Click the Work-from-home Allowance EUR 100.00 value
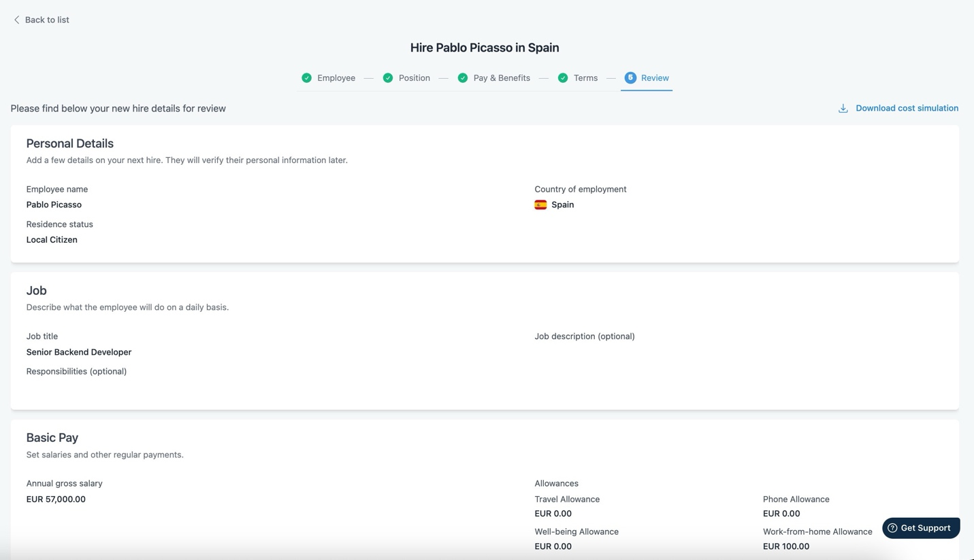The height and width of the screenshot is (560, 974). click(786, 546)
